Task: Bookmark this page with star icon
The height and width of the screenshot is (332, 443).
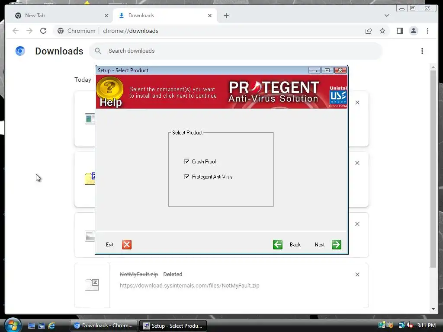Action: point(382,31)
